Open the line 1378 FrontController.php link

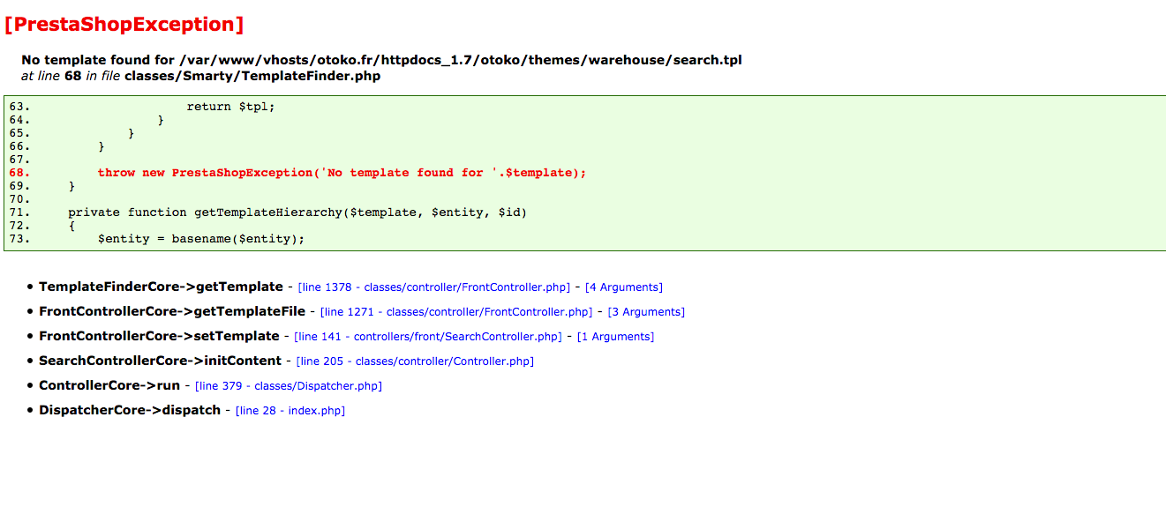click(434, 287)
